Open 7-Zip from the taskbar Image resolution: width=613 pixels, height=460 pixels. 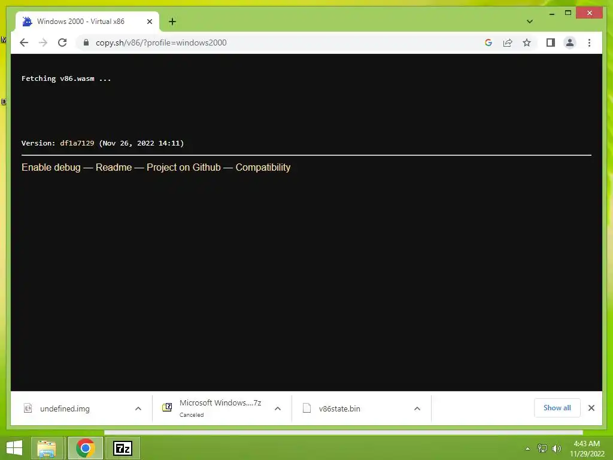[122, 448]
